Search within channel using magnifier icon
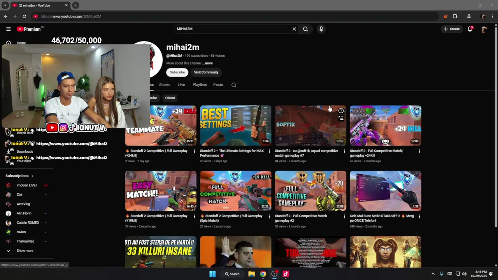The image size is (498, 280). pos(234,85)
